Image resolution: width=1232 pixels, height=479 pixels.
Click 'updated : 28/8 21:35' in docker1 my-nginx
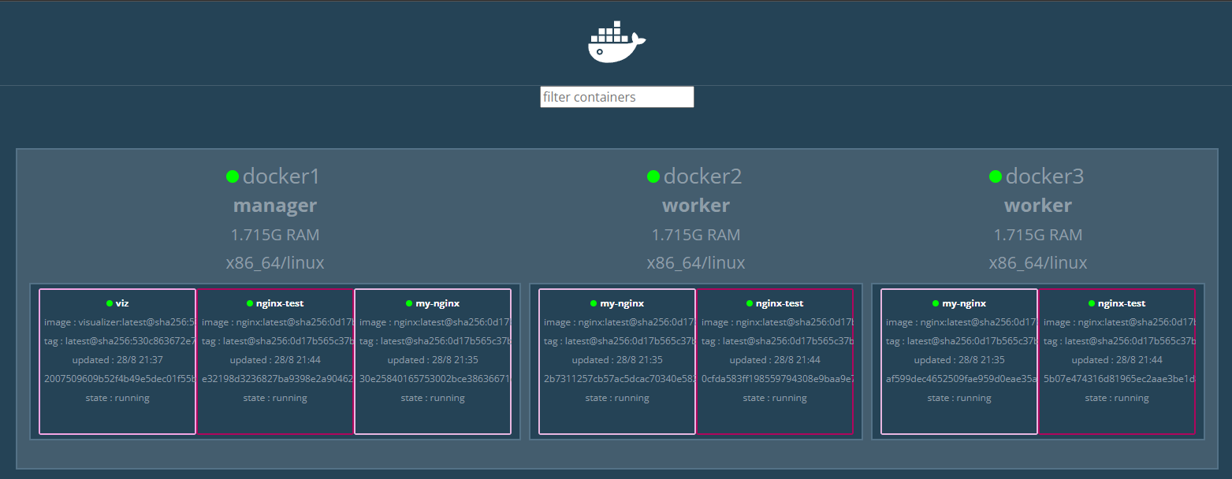pos(433,360)
